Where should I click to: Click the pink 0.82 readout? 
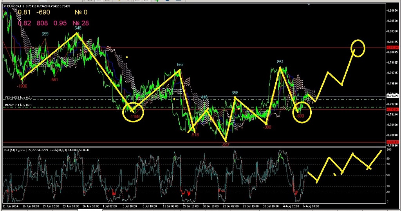24,23
